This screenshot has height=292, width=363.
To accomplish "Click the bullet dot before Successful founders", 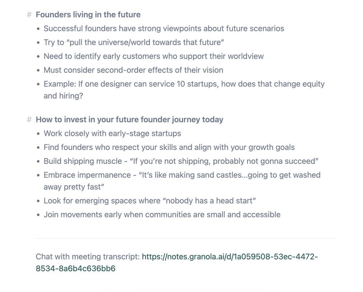I will pos(38,29).
